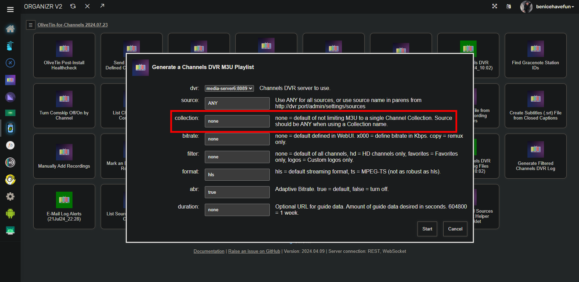The image size is (579, 282).
Task: Click the filter input field
Action: point(237,157)
